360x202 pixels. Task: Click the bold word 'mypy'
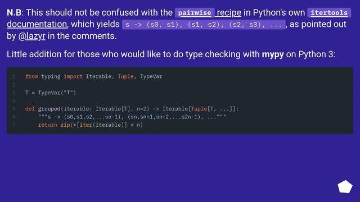coord(272,54)
